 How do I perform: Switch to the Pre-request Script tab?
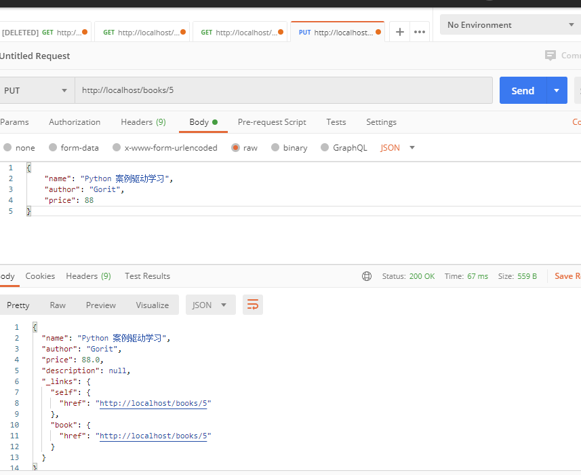[272, 122]
